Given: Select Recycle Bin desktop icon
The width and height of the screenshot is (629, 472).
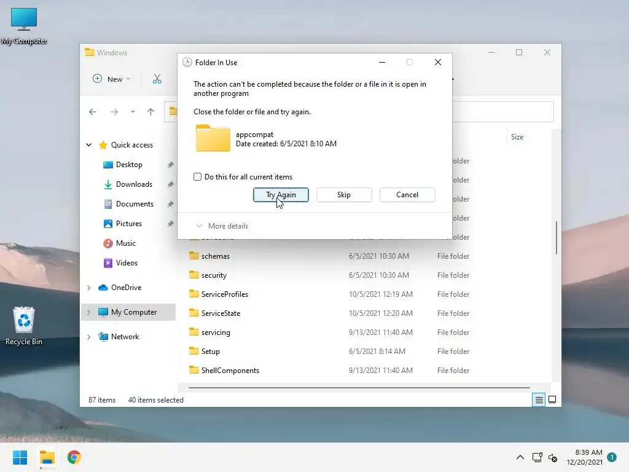Looking at the screenshot, I should pos(24,326).
